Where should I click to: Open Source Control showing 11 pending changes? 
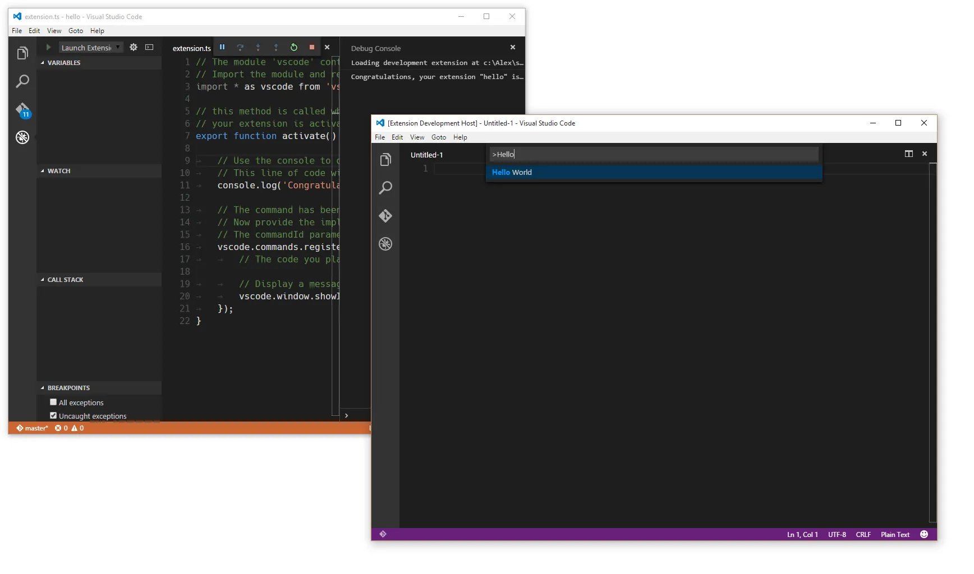(x=22, y=110)
